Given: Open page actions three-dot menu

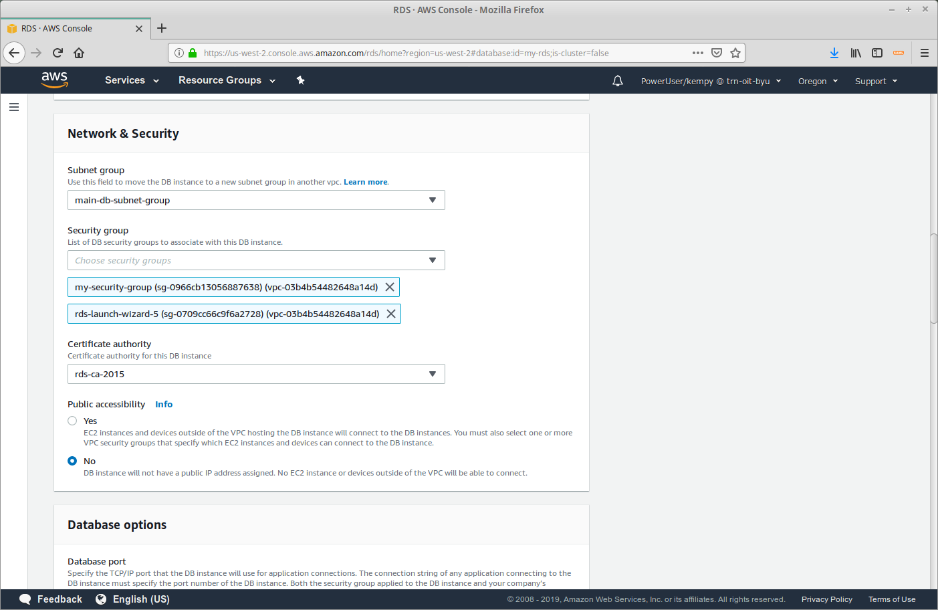Looking at the screenshot, I should pos(698,53).
